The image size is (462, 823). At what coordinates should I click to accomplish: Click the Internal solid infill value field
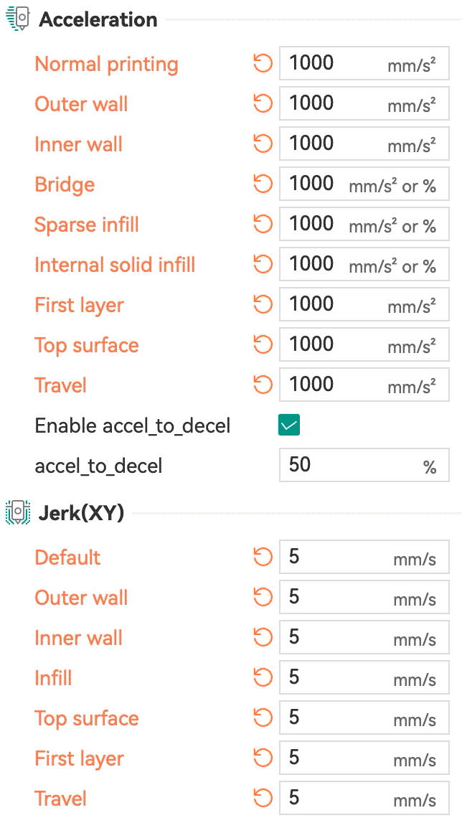pyautogui.click(x=364, y=264)
